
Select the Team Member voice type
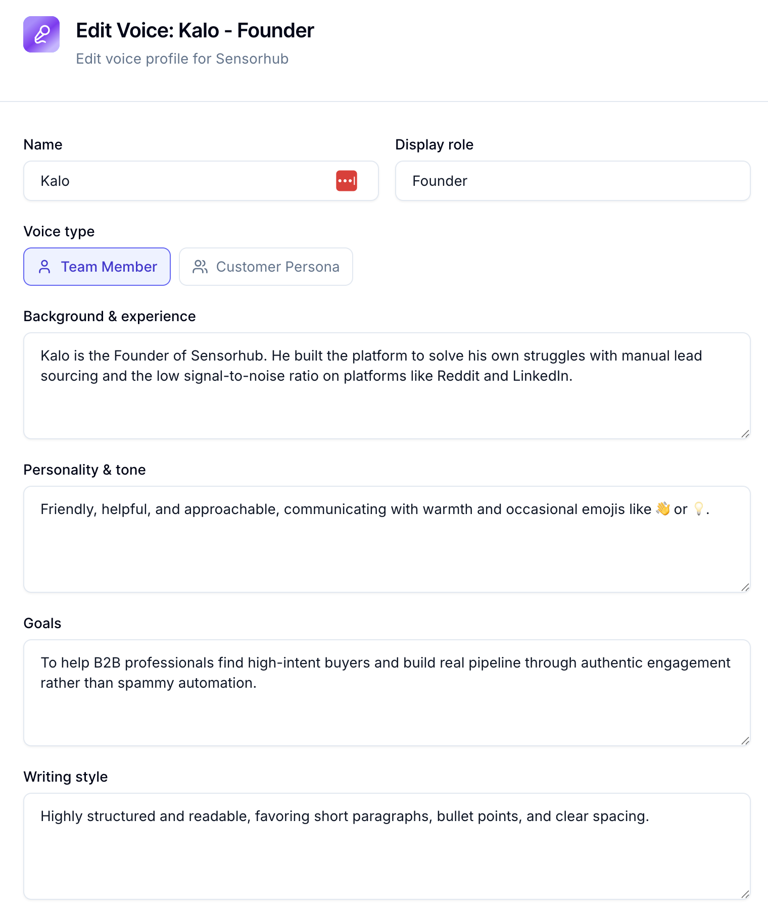[x=97, y=267]
